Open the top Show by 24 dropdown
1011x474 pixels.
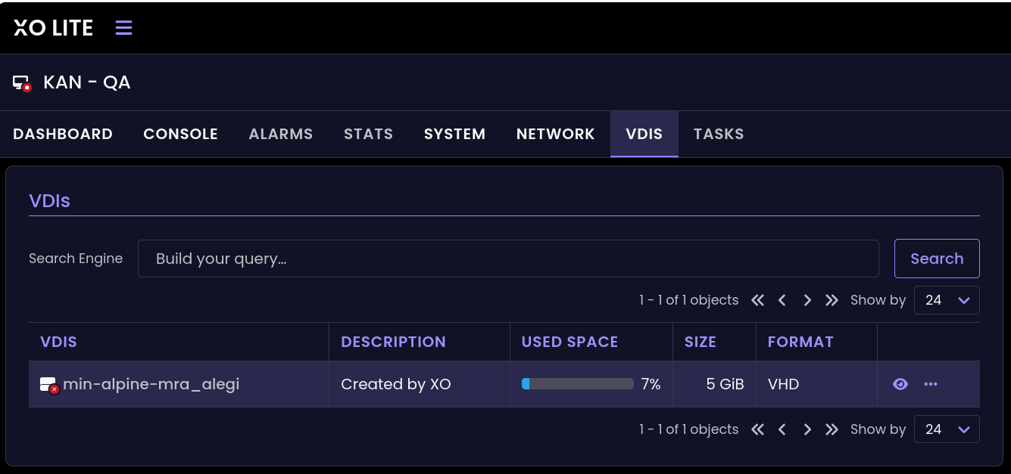(947, 300)
